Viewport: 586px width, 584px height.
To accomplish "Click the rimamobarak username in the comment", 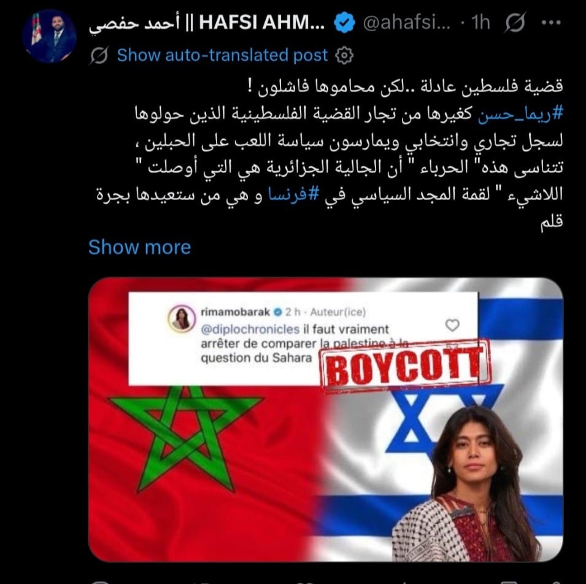I will [x=235, y=312].
